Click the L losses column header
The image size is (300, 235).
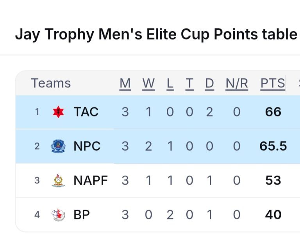coord(170,84)
